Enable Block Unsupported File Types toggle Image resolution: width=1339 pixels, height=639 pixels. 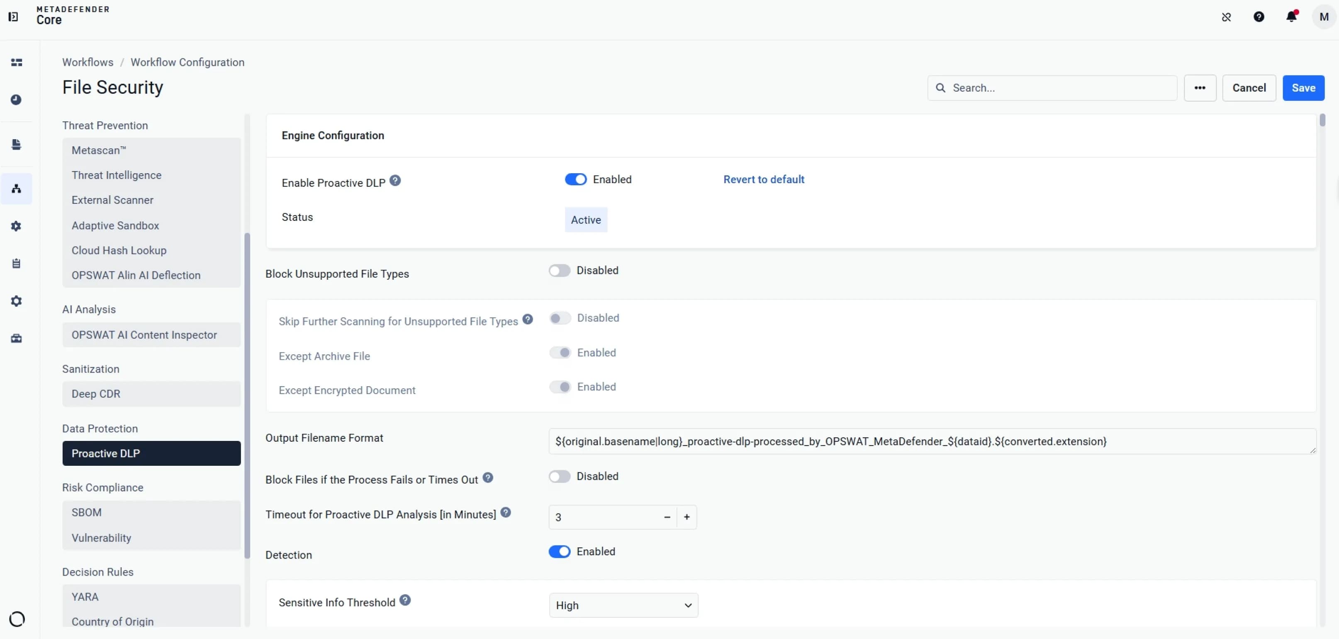559,271
